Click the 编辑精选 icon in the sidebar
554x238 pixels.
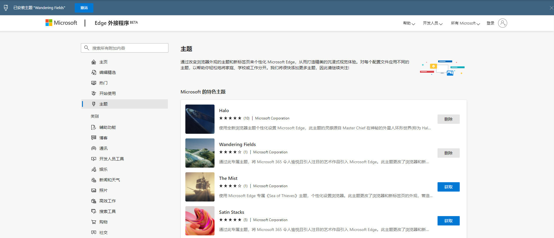94,72
